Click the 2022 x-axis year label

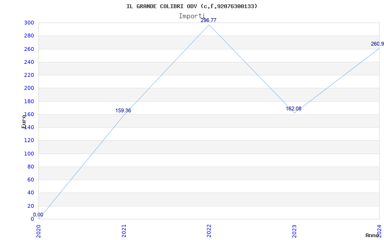click(x=209, y=231)
